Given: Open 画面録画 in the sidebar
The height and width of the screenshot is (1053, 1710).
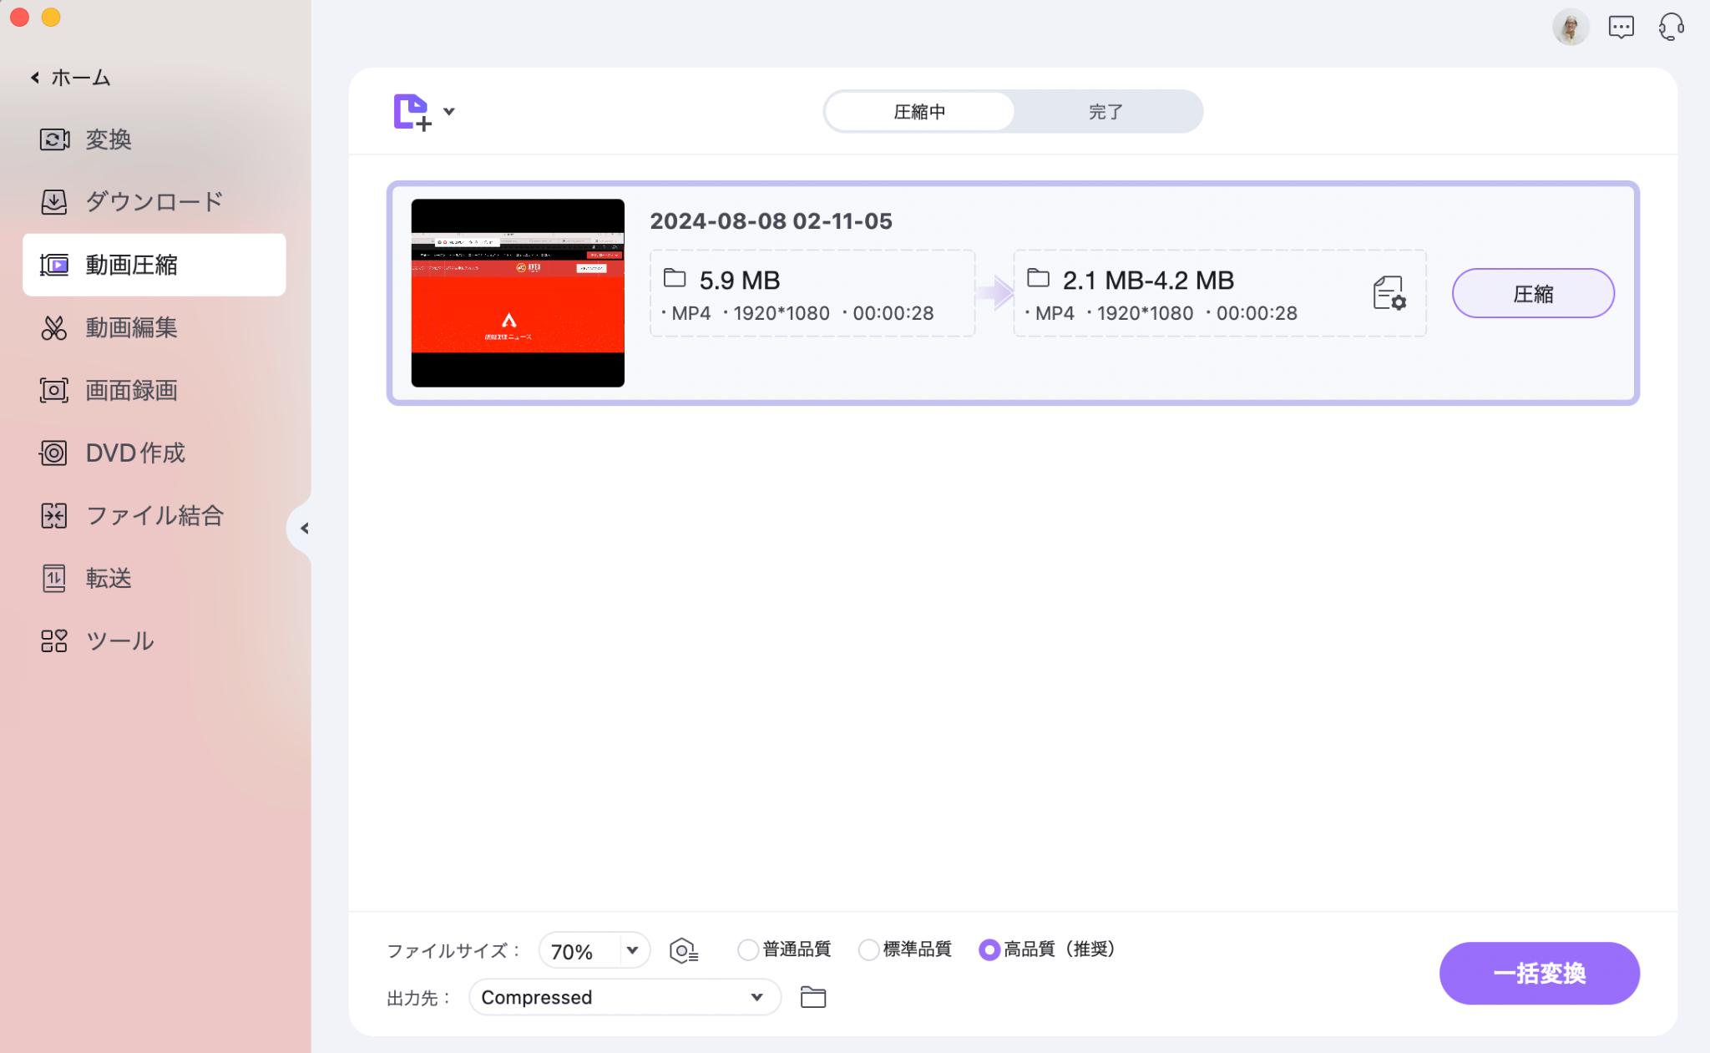Looking at the screenshot, I should pyautogui.click(x=154, y=390).
